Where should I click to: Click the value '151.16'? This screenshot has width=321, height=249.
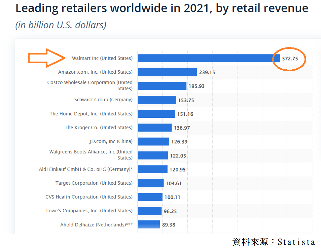tap(185, 114)
